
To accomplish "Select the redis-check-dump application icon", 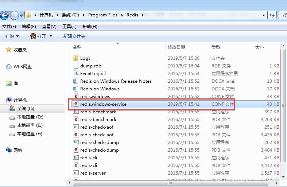I will (x=76, y=143).
